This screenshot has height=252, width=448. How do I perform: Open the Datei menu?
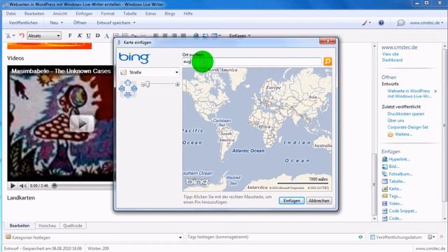click(x=11, y=14)
